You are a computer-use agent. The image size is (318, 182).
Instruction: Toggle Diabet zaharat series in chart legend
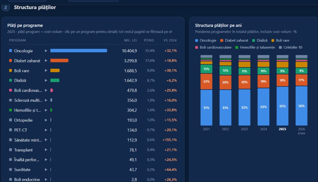click(234, 40)
